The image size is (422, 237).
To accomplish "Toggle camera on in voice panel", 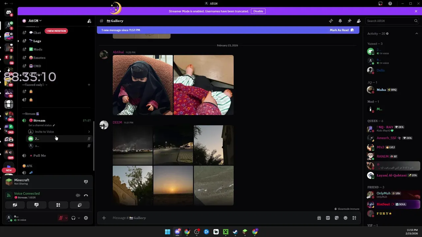I will point(15,205).
